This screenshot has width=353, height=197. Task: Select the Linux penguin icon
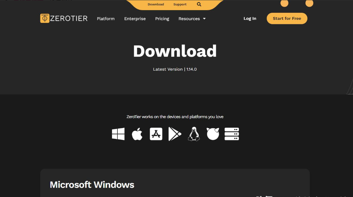[193, 134]
